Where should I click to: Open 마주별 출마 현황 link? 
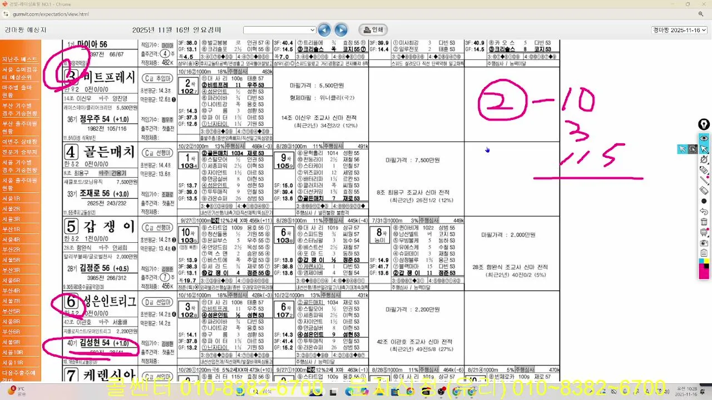coord(18,91)
